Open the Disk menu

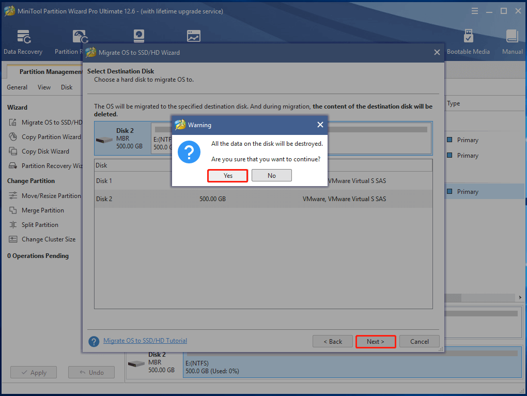point(67,87)
